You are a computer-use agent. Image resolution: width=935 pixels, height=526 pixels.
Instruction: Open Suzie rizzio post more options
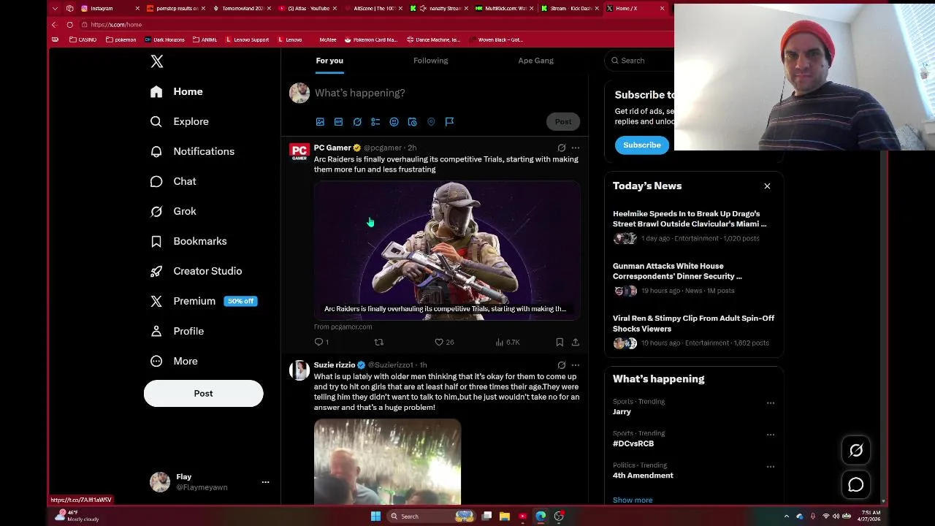576,365
